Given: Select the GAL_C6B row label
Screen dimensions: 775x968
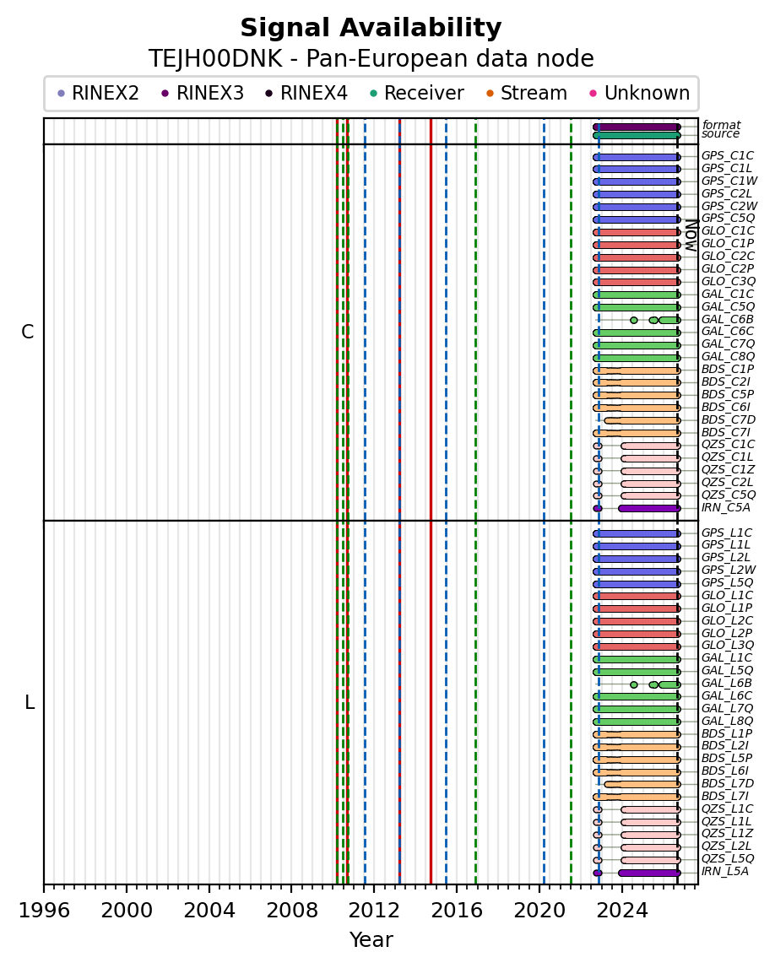Looking at the screenshot, I should pos(728,319).
